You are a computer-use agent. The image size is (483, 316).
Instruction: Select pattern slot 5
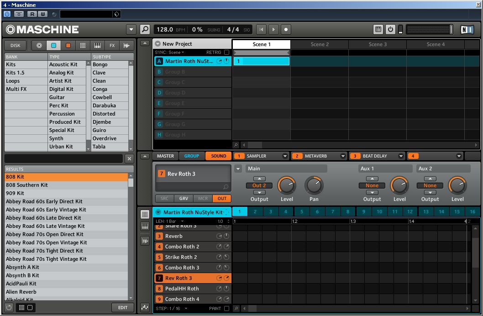point(302,211)
